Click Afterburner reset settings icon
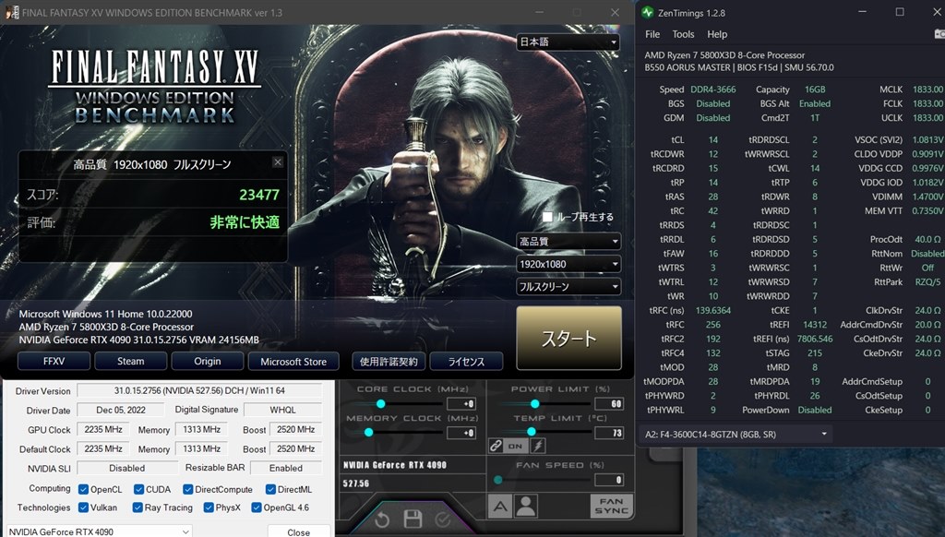Screen dimensions: 945x537 382,519
